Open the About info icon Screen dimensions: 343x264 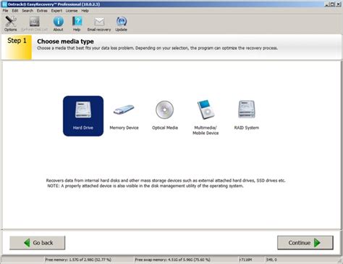point(58,23)
